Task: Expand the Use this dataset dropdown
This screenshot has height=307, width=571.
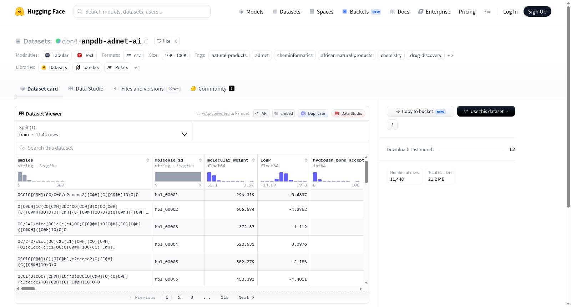Action: pos(486,111)
